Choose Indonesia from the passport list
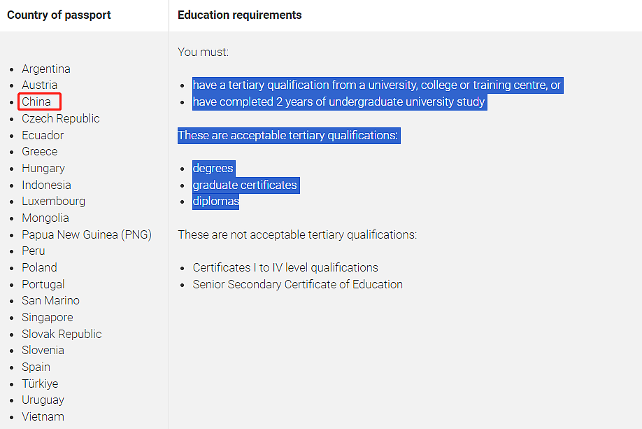The height and width of the screenshot is (429, 642). coord(46,185)
